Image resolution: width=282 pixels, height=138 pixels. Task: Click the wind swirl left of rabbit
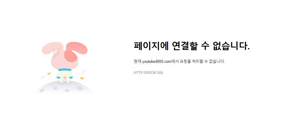pos(43,77)
